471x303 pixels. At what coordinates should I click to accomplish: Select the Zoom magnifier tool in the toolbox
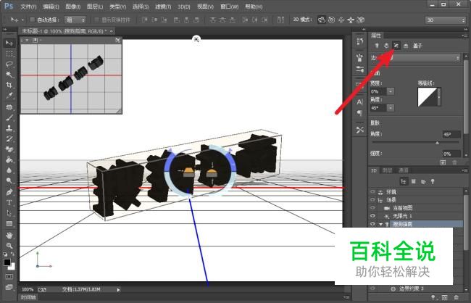(x=9, y=246)
